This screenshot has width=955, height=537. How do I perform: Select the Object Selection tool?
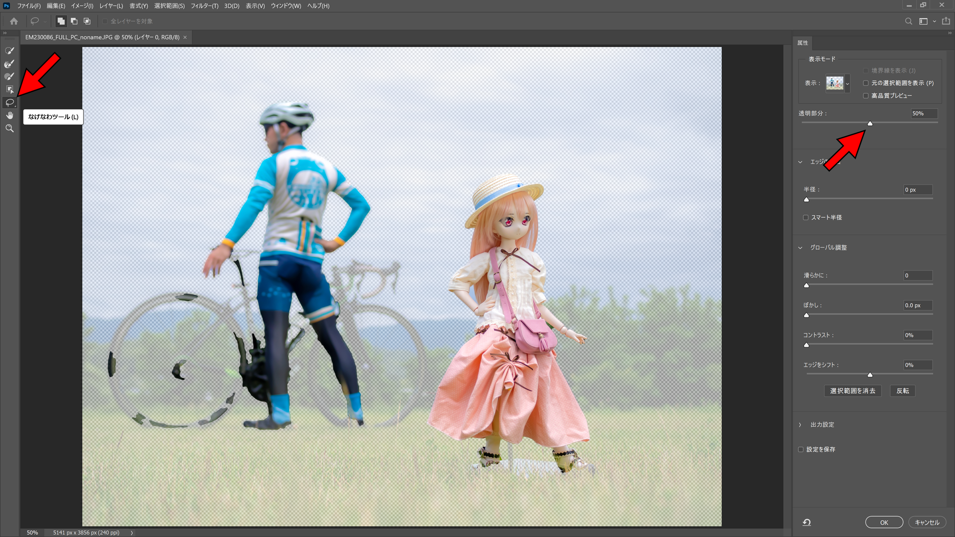[x=9, y=89]
